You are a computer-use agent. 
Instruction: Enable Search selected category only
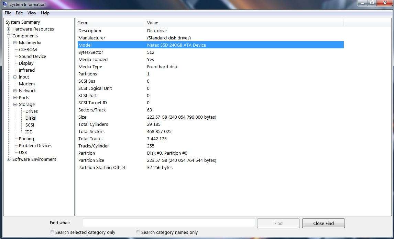(x=52, y=232)
